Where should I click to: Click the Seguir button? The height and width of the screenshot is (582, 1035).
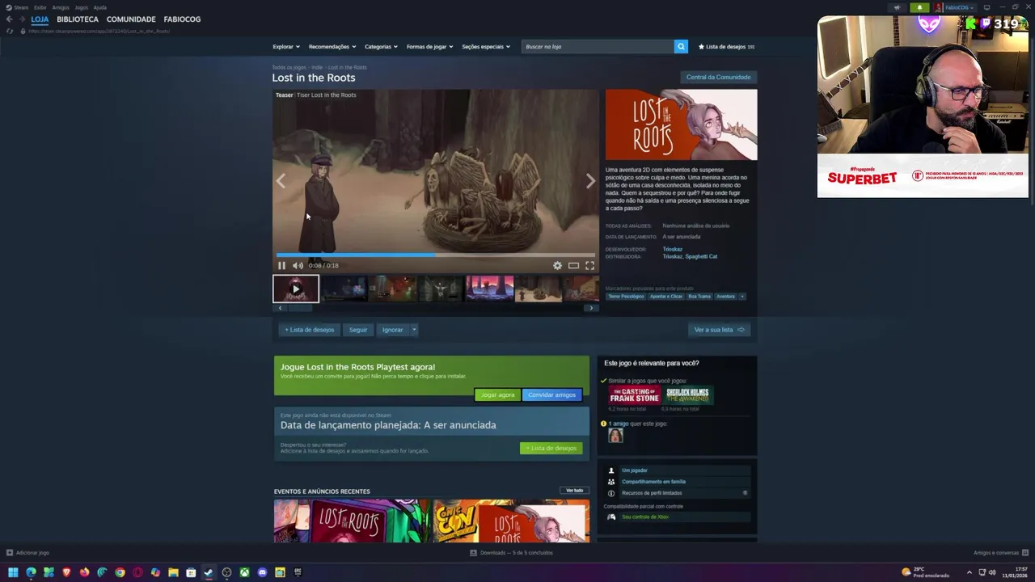point(358,330)
